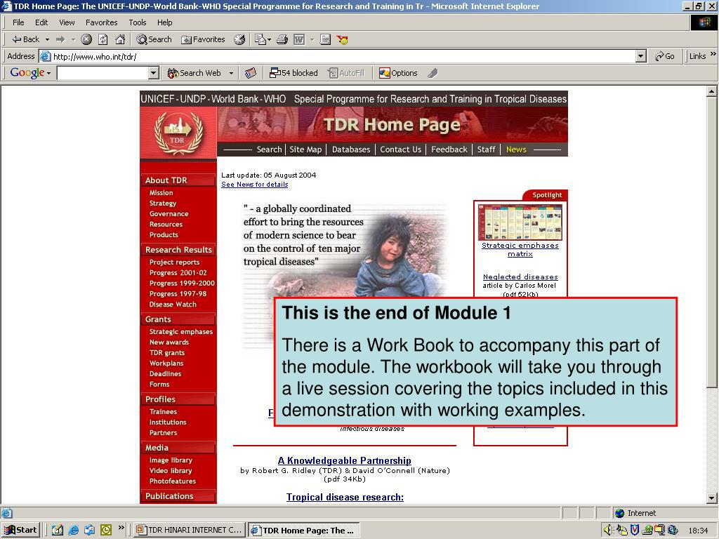Click the Stop loading icon
Viewport: 719px width, 539px height.
[86, 40]
